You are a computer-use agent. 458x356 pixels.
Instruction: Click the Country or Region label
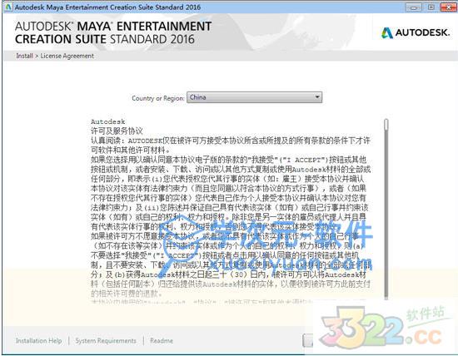click(x=158, y=98)
